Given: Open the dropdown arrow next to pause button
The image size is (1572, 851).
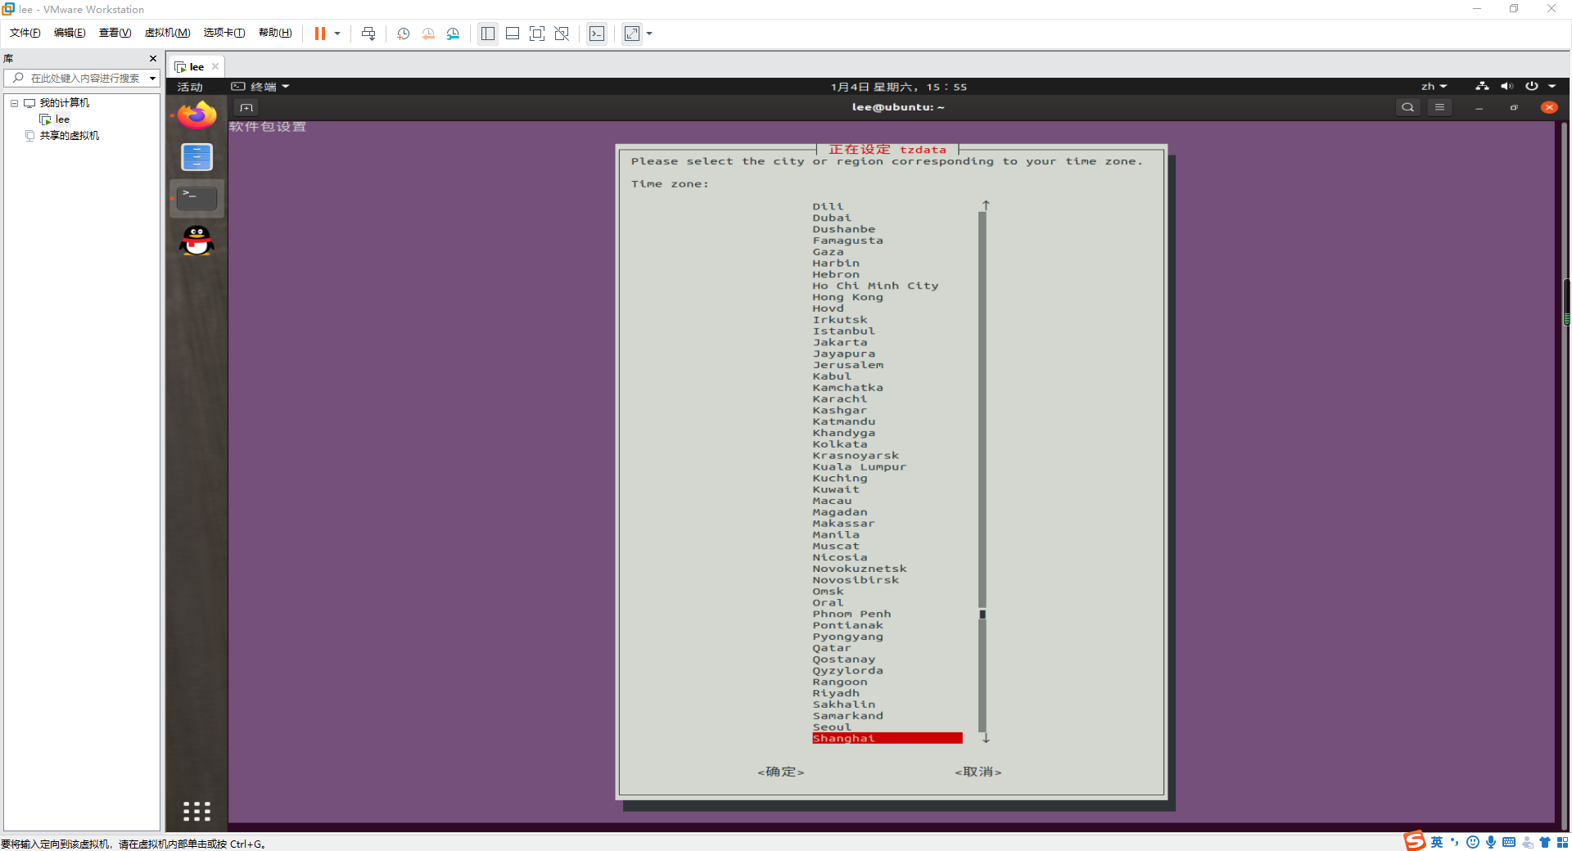Looking at the screenshot, I should click(x=337, y=34).
